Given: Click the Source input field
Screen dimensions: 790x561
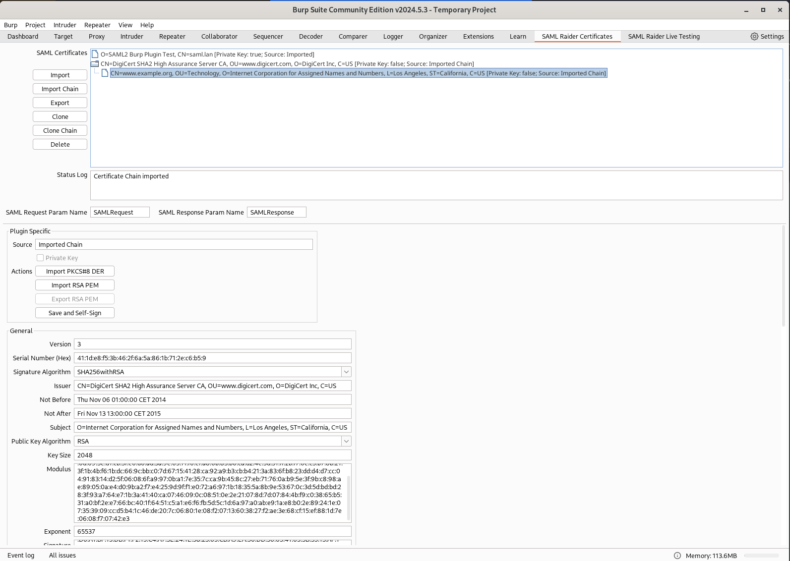Looking at the screenshot, I should tap(174, 244).
